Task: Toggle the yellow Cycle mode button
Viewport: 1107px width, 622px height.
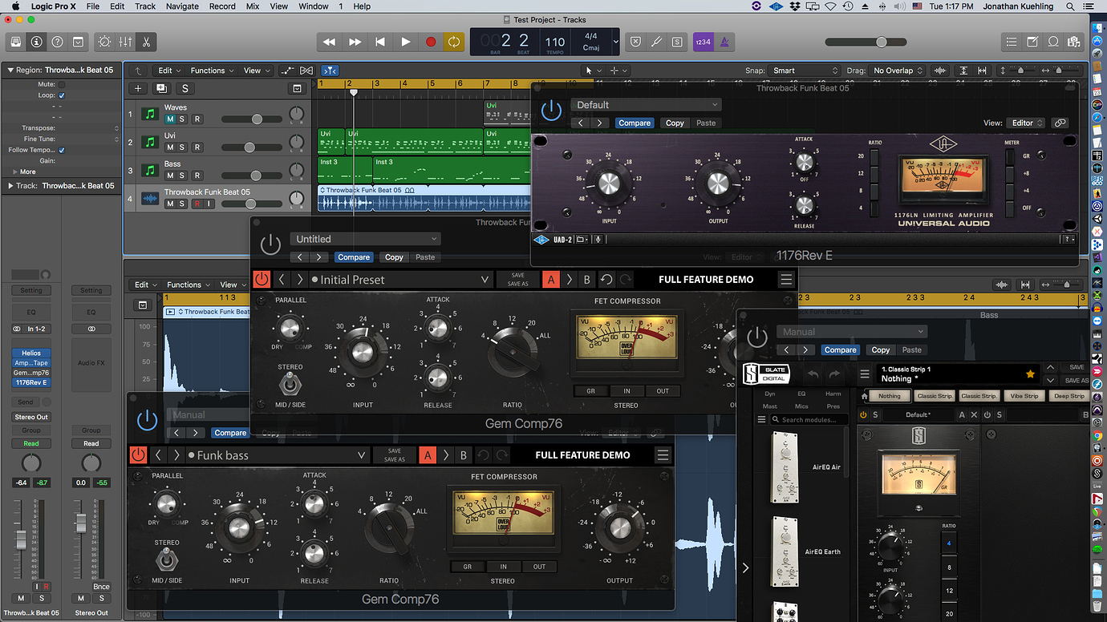Action: click(454, 42)
